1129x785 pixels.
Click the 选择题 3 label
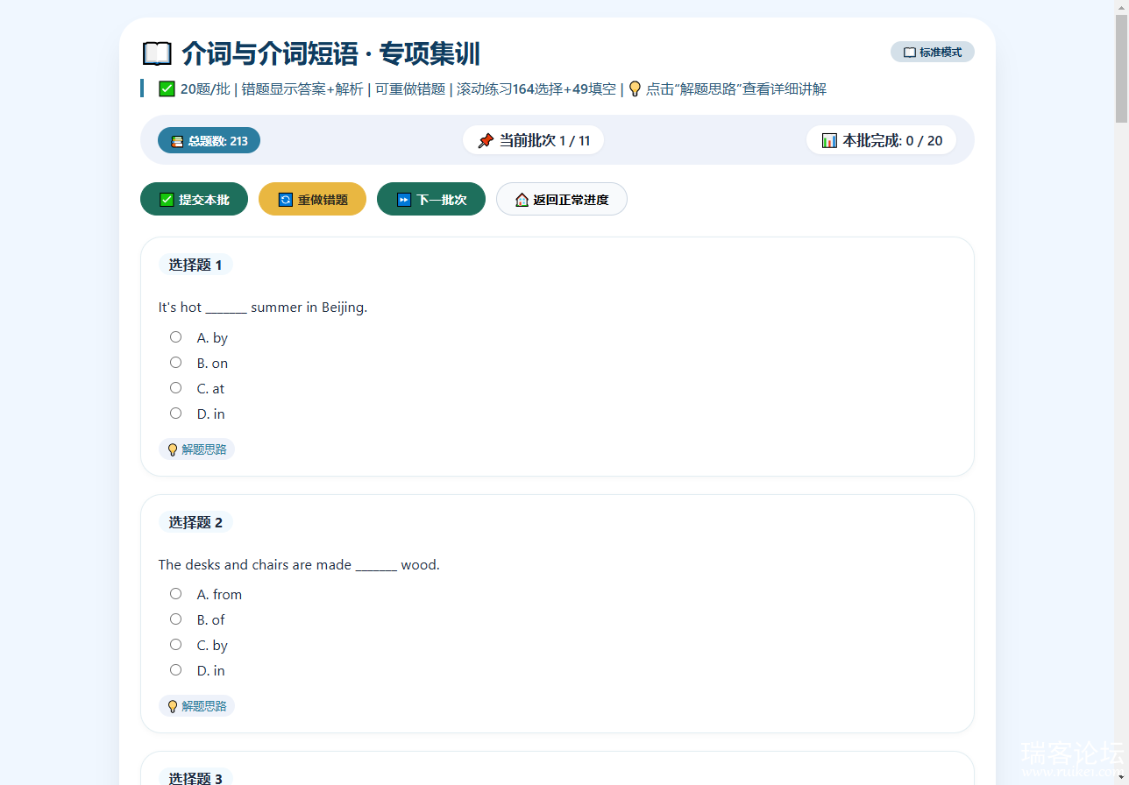click(x=195, y=778)
